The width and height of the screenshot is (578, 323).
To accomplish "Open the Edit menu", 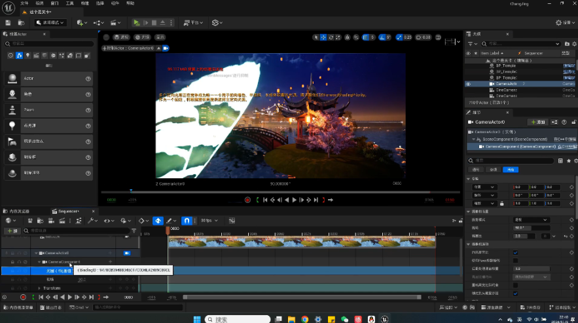I will coord(39,3).
